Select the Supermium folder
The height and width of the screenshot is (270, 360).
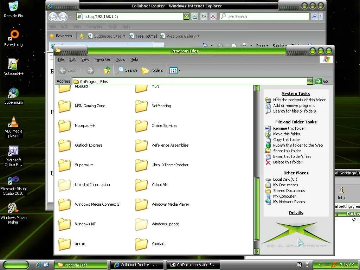[76, 165]
